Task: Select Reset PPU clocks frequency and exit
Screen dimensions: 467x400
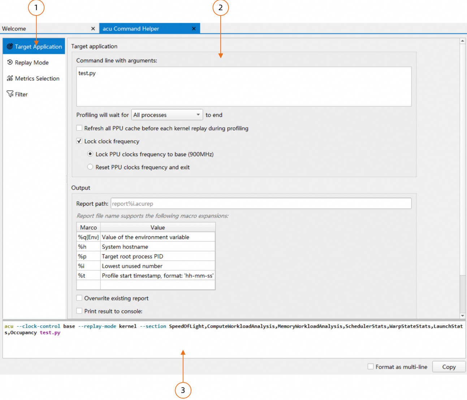Action: (90, 167)
